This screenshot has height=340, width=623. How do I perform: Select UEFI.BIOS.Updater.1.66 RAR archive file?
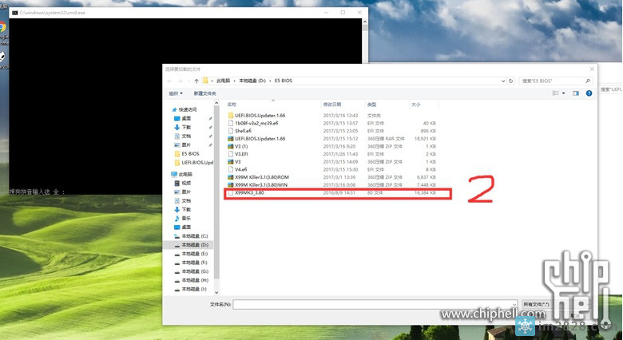tap(260, 138)
